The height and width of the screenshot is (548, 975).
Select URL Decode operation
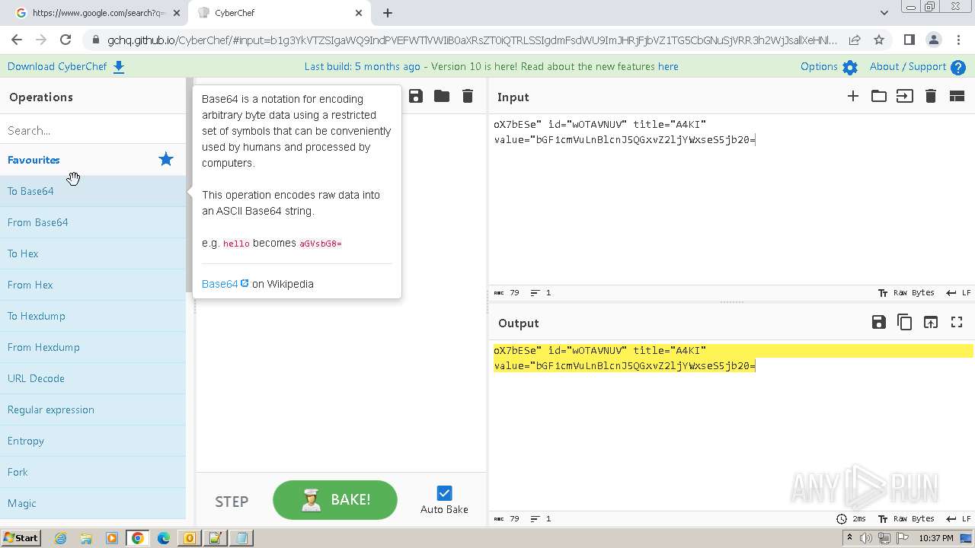(x=93, y=378)
